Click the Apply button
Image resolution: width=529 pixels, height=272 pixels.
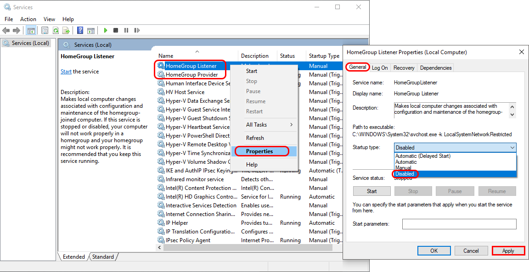pos(508,251)
